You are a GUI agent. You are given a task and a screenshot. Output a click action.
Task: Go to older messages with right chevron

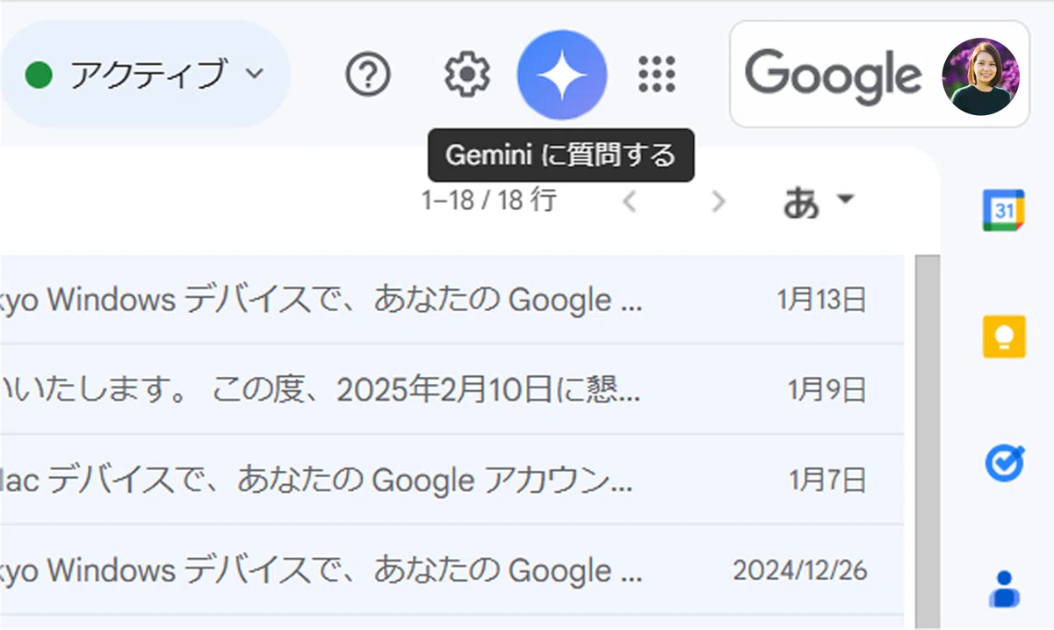click(718, 202)
